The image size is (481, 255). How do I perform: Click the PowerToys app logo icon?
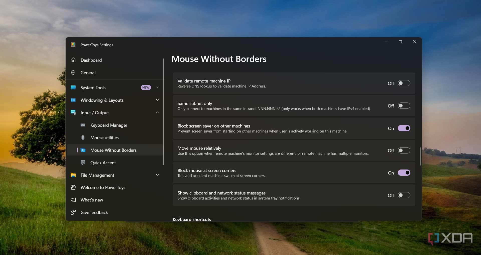click(x=73, y=45)
